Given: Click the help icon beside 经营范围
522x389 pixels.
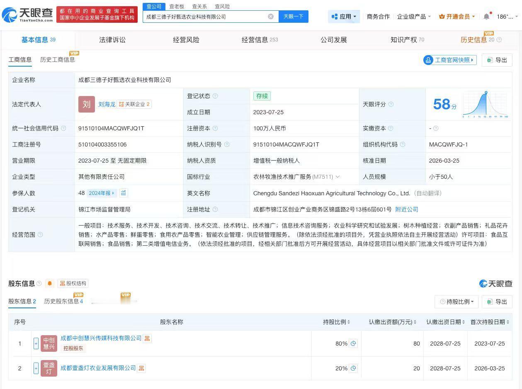Looking at the screenshot, I should point(40,235).
